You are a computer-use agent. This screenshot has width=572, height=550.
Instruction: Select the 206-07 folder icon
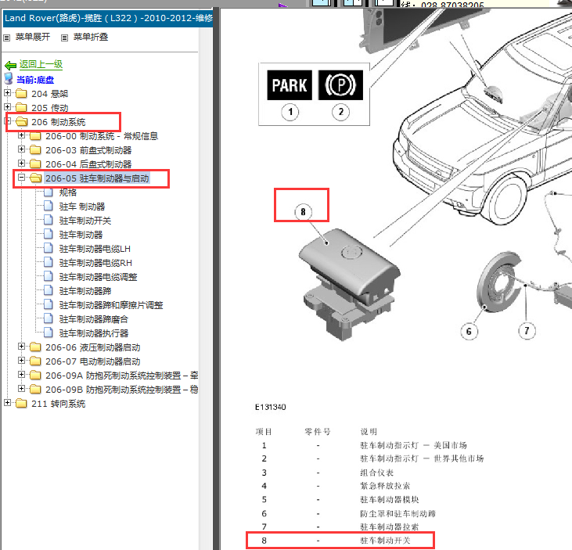click(x=35, y=361)
